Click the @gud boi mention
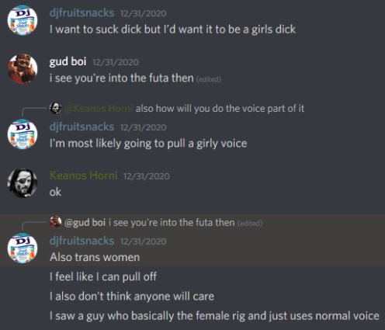 [x=85, y=223]
